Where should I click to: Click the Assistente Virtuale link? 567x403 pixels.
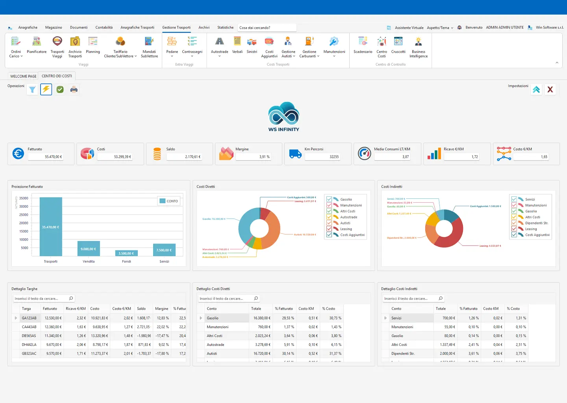coord(409,28)
